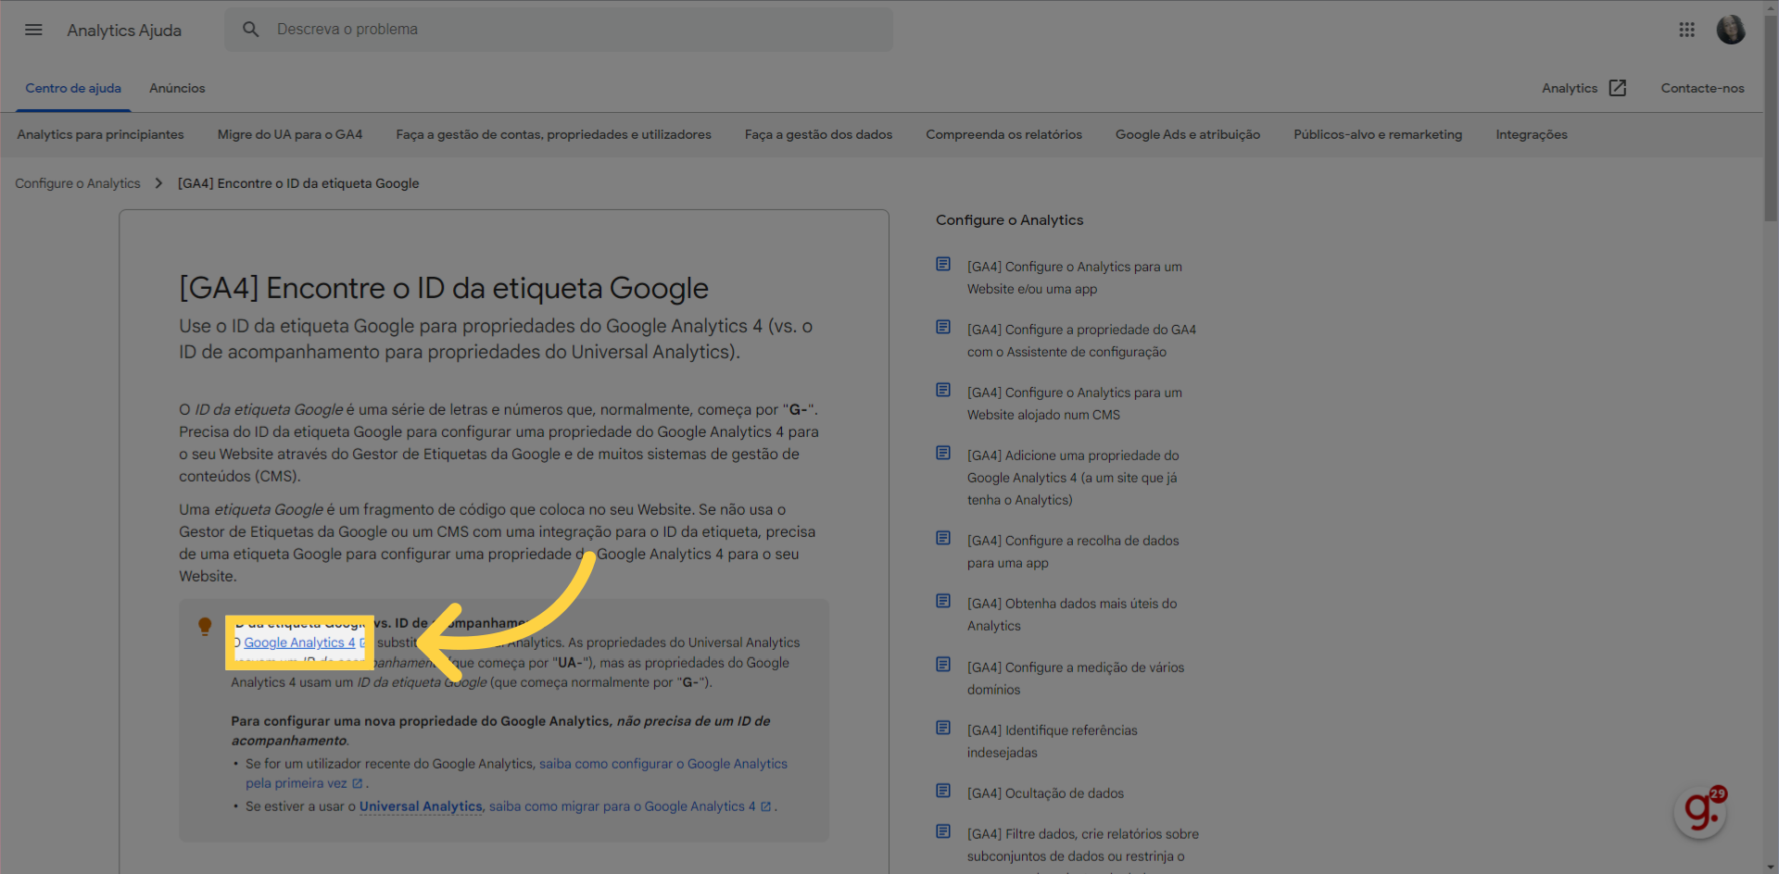Click the breadcrumb chevron separator
The height and width of the screenshot is (874, 1779).
pos(158,183)
